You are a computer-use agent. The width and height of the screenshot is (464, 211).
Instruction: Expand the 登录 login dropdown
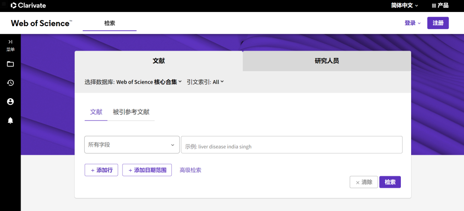(412, 23)
